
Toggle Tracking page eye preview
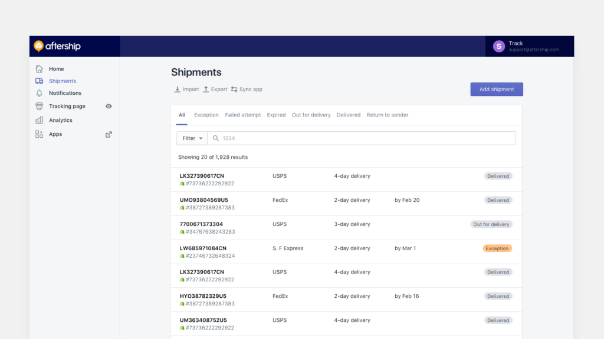click(109, 107)
